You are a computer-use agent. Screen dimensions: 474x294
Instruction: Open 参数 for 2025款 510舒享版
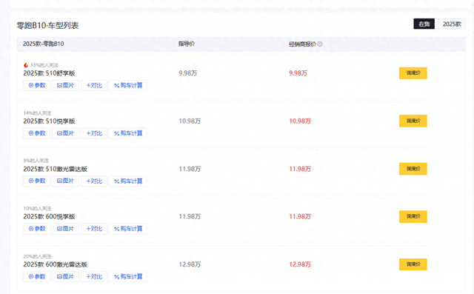tap(36, 85)
